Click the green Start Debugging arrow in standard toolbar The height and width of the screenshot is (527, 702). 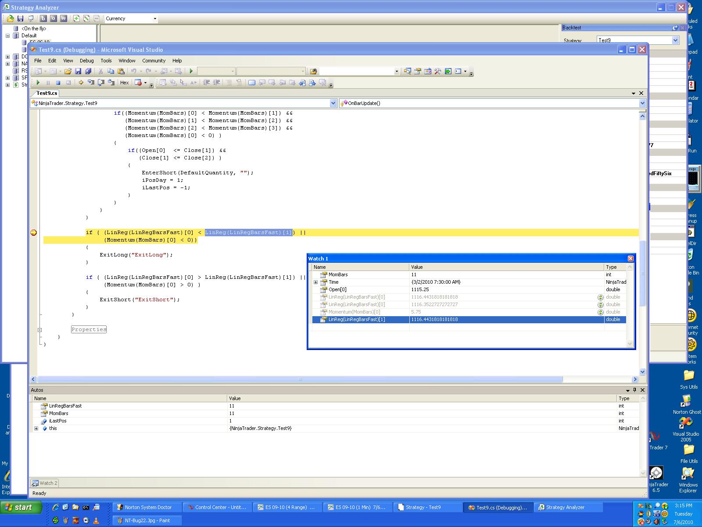click(191, 71)
